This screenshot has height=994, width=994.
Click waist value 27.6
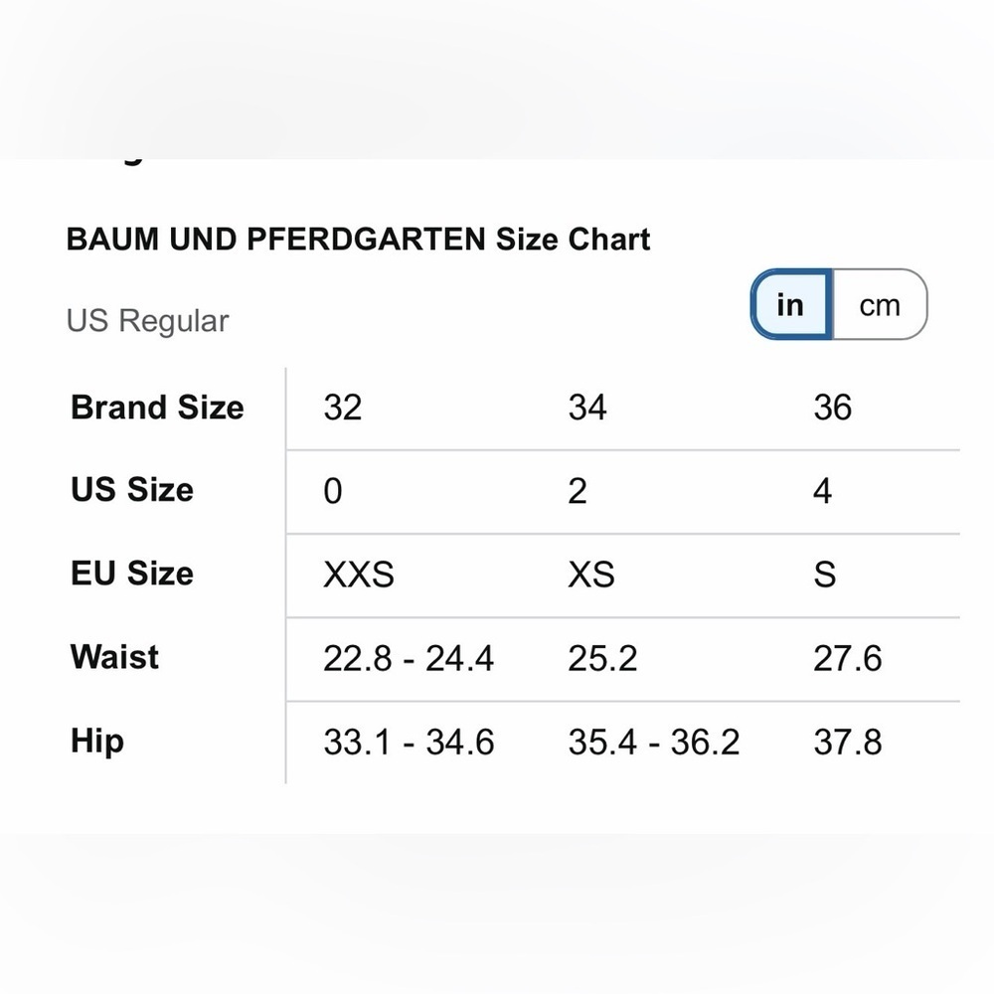pos(848,658)
